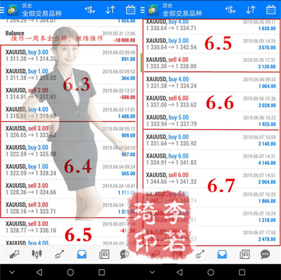The height and width of the screenshot is (280, 281).
Task: Switch to the Trade tab in the right bottom bar
Action: (200, 254)
